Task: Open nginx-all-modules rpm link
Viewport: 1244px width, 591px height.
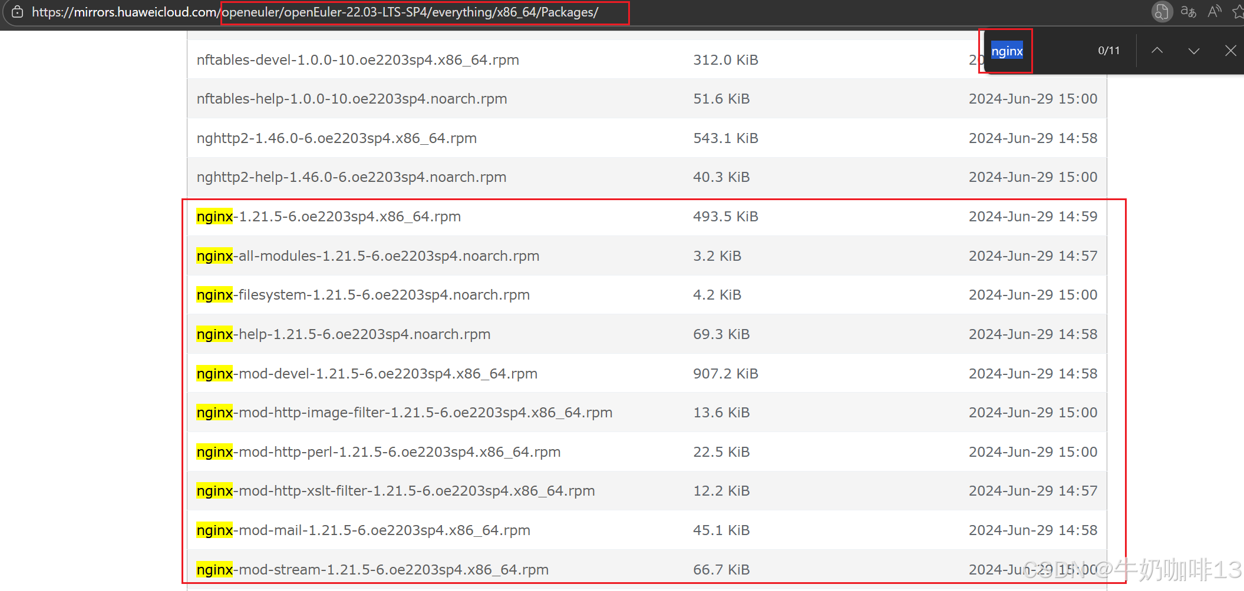Action: click(368, 256)
